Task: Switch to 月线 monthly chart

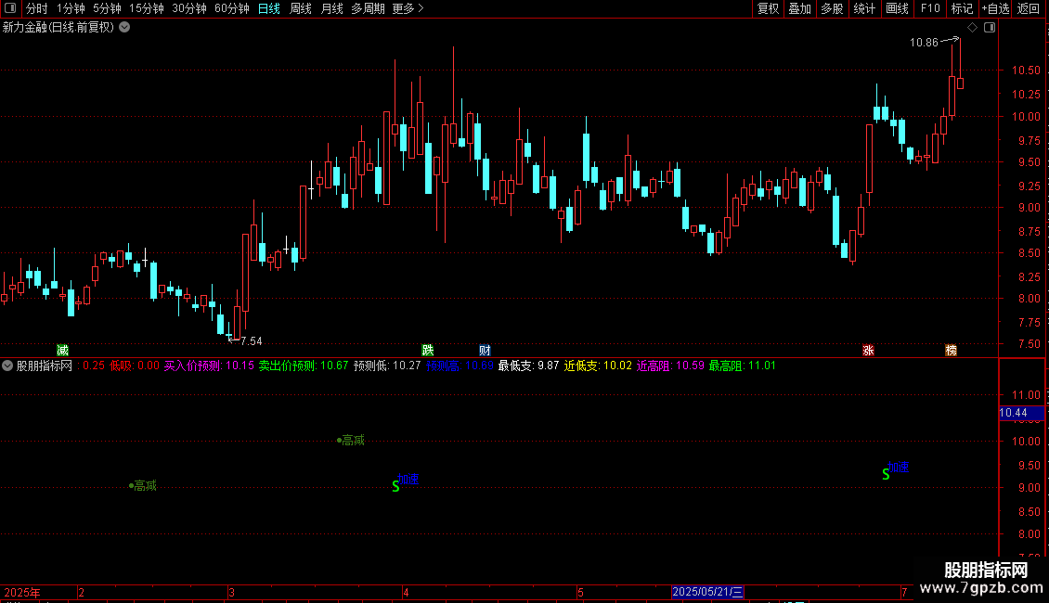Action: point(331,8)
